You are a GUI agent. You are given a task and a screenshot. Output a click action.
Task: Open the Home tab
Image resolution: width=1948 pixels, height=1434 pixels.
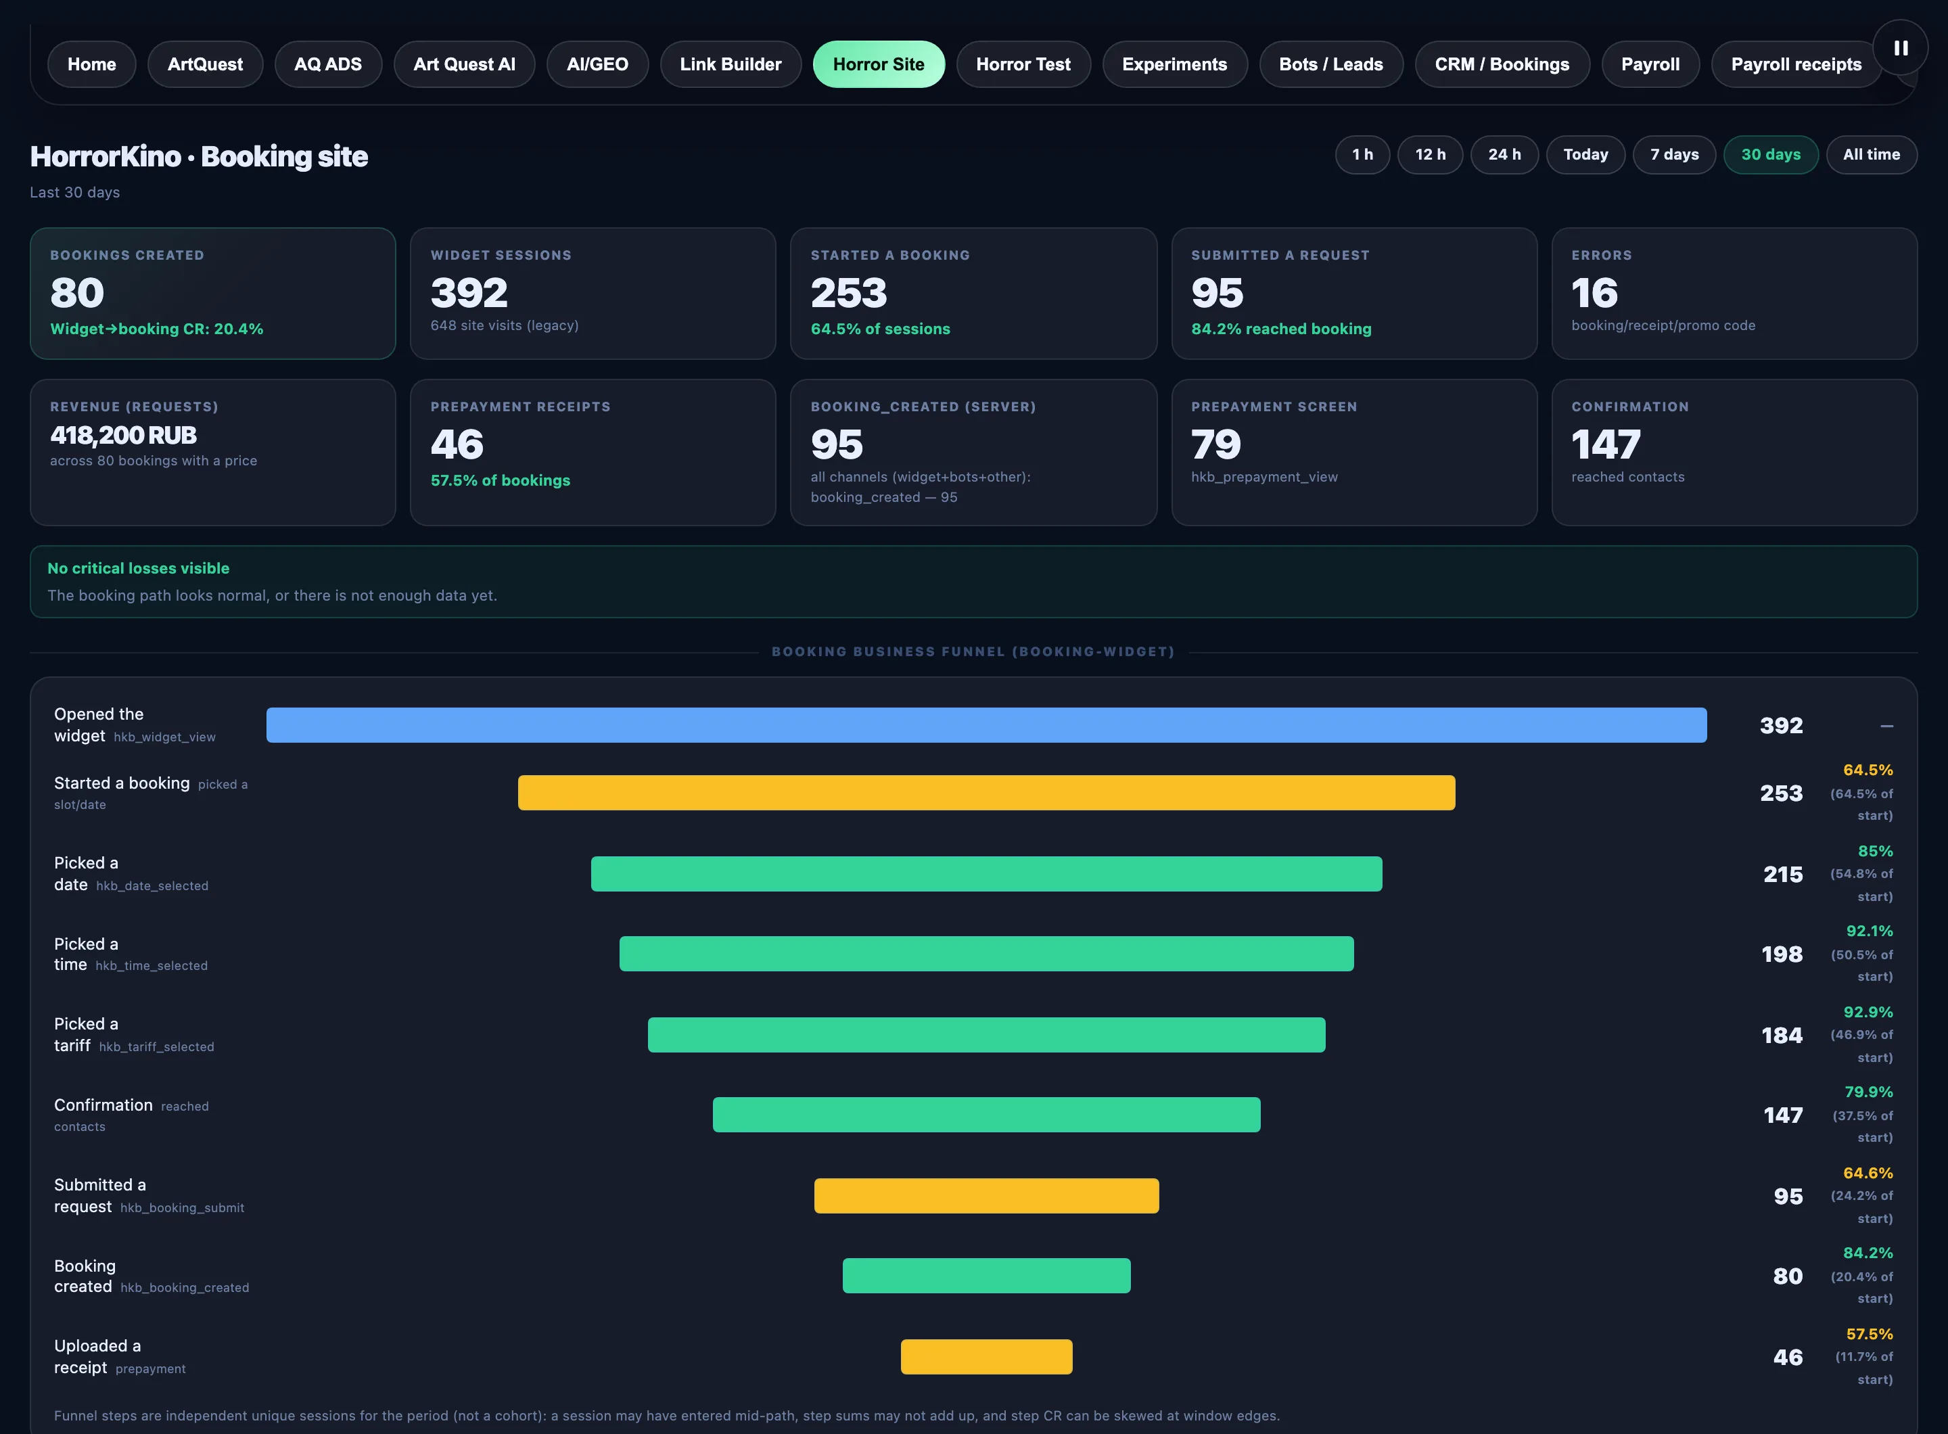91,64
